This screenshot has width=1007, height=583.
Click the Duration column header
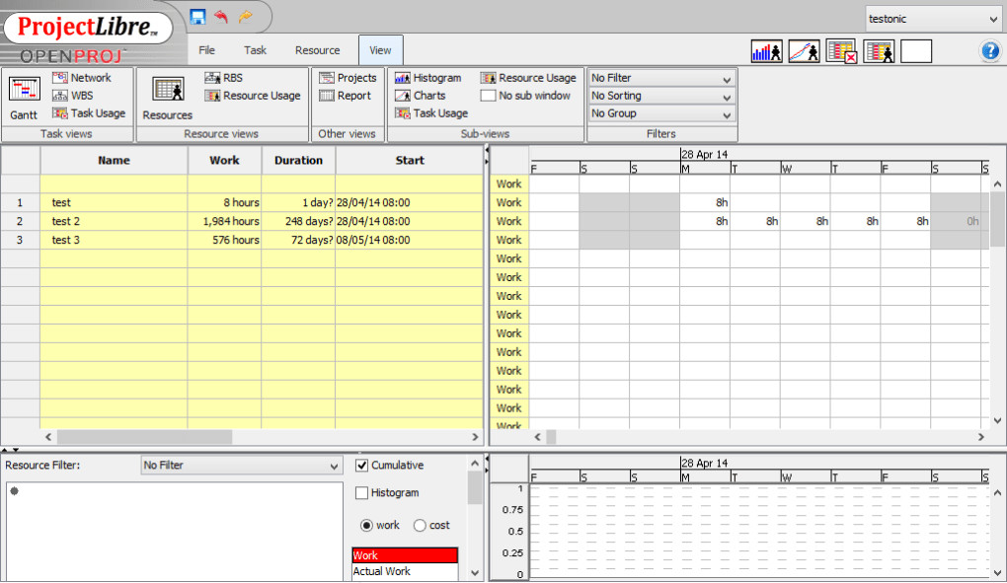coord(298,161)
